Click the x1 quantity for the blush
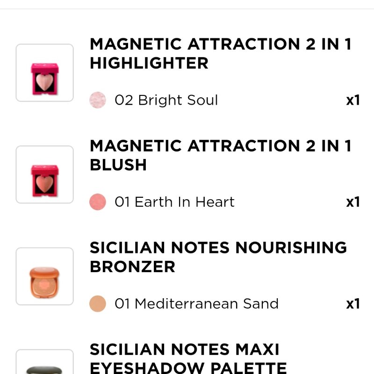The image size is (374, 374). point(353,202)
